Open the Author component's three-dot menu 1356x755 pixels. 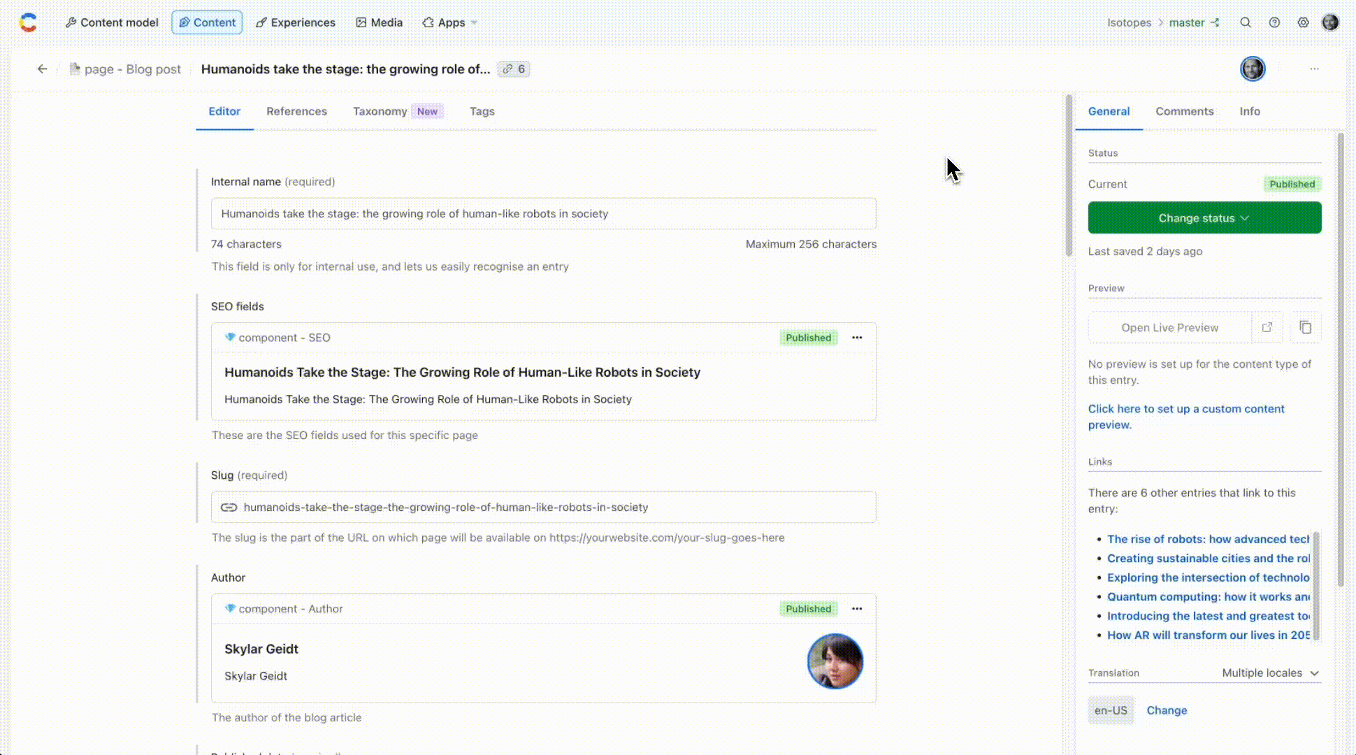tap(857, 609)
